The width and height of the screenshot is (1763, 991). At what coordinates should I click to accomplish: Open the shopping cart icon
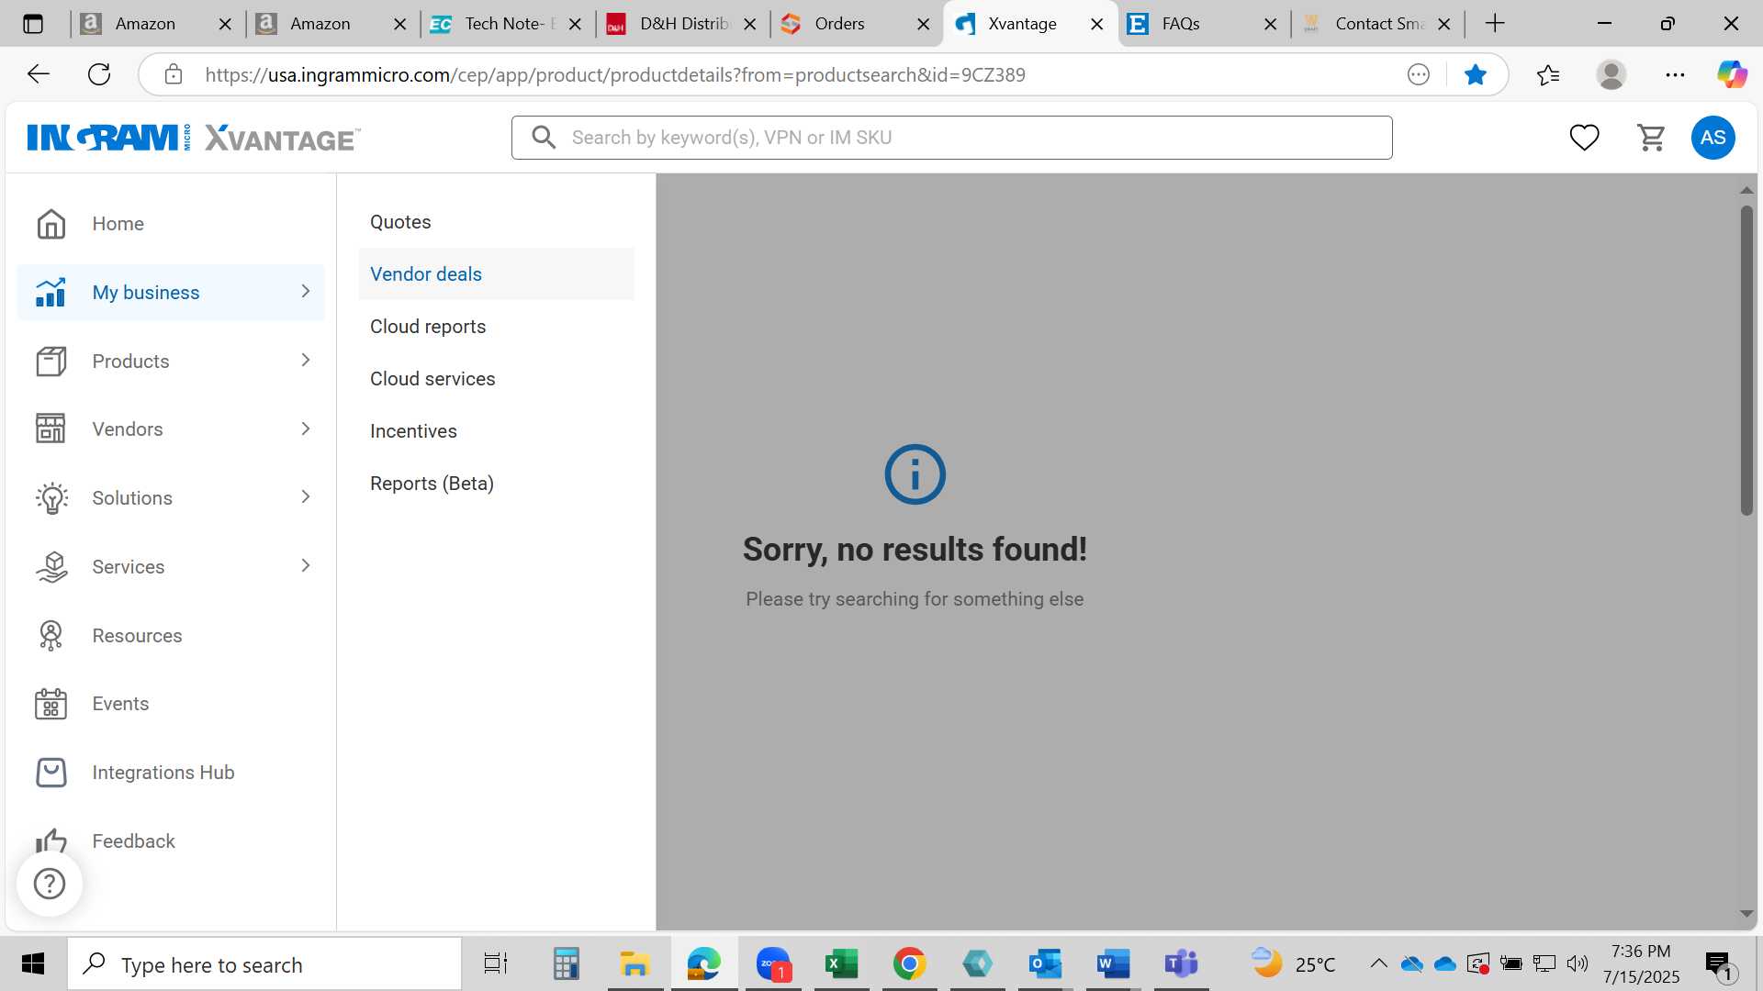1651,138
